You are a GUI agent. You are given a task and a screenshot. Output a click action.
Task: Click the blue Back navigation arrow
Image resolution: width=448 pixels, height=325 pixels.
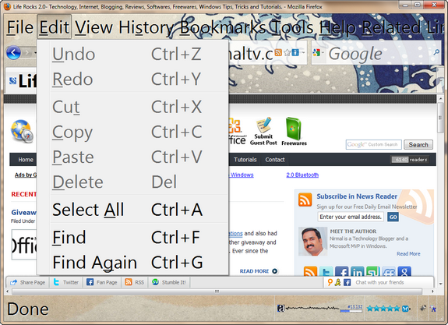13,52
